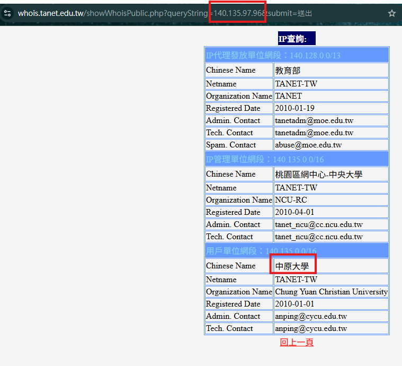Select the 2010-01-19 registered date
The image size is (402, 366).
(331, 108)
